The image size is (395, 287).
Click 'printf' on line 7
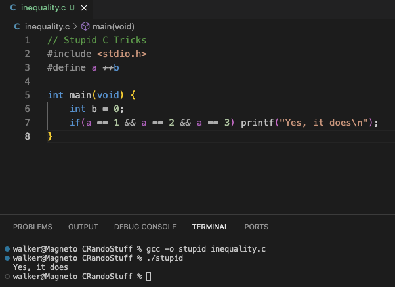(257, 123)
